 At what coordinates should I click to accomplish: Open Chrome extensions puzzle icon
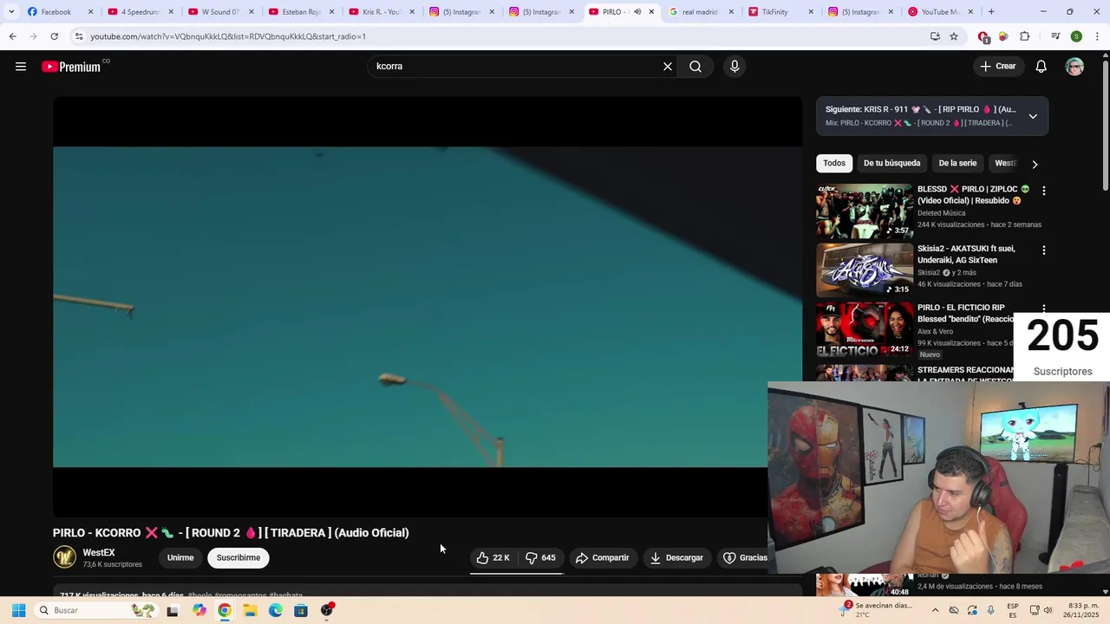point(1025,36)
